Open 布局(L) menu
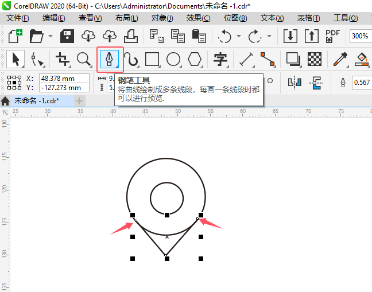This screenshot has width=372, height=292. [x=126, y=18]
